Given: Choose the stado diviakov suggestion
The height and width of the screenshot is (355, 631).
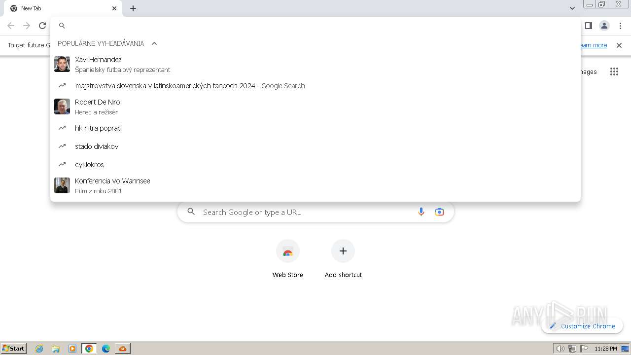Looking at the screenshot, I should click(x=315, y=146).
